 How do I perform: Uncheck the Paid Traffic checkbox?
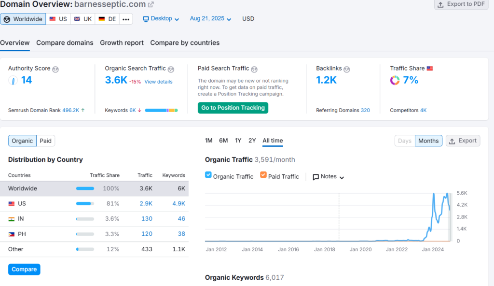[x=263, y=175]
